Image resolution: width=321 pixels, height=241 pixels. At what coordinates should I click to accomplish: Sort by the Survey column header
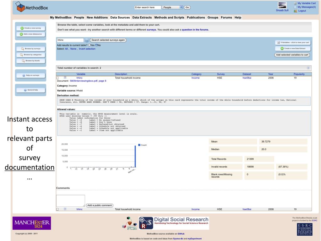(221, 74)
